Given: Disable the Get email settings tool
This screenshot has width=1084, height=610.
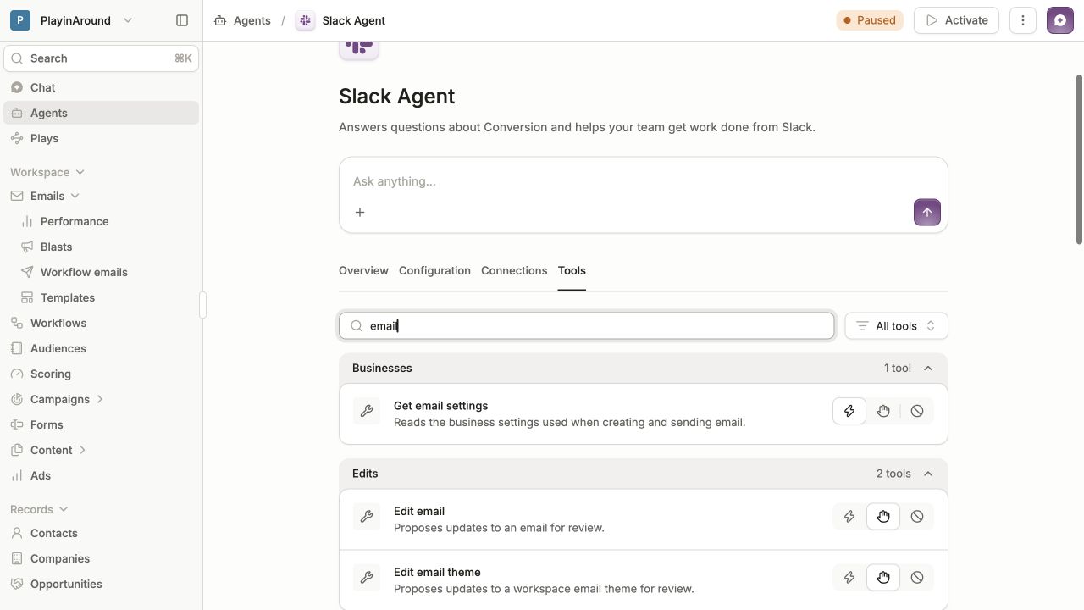Looking at the screenshot, I should tap(917, 411).
